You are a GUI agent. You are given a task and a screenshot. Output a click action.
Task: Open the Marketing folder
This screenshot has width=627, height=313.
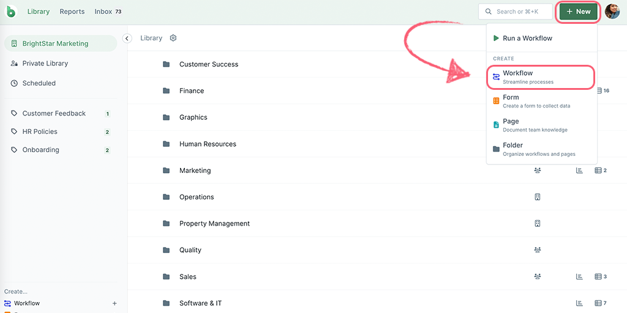click(x=195, y=171)
